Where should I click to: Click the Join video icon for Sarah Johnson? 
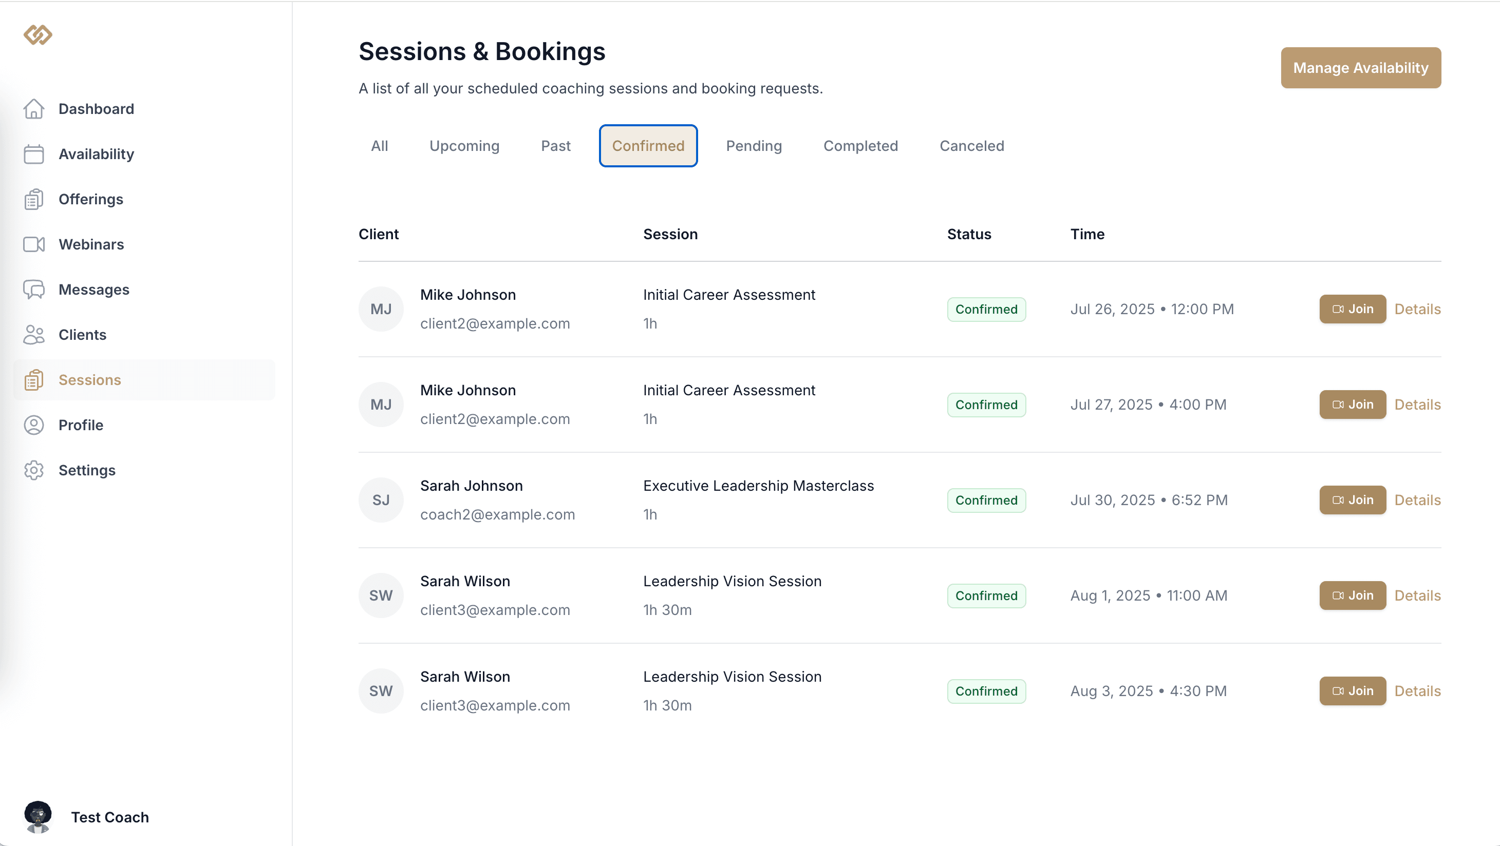coord(1338,500)
